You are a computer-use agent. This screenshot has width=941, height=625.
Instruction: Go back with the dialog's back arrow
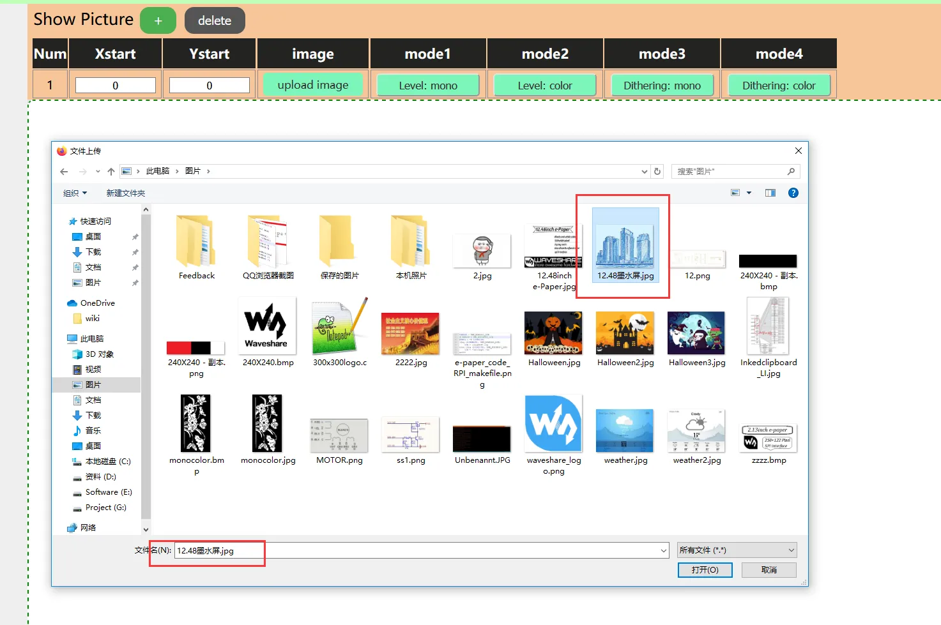tap(64, 171)
